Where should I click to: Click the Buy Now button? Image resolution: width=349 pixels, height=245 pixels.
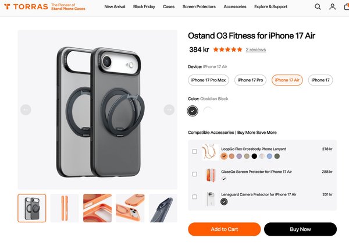click(x=300, y=229)
